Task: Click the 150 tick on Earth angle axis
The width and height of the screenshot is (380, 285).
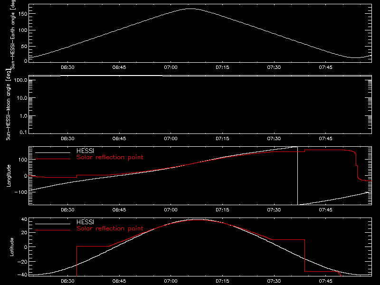Action: click(23, 14)
